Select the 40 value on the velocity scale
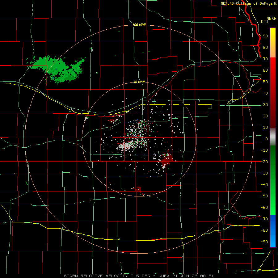The width and height of the screenshot is (278, 278). point(265,93)
